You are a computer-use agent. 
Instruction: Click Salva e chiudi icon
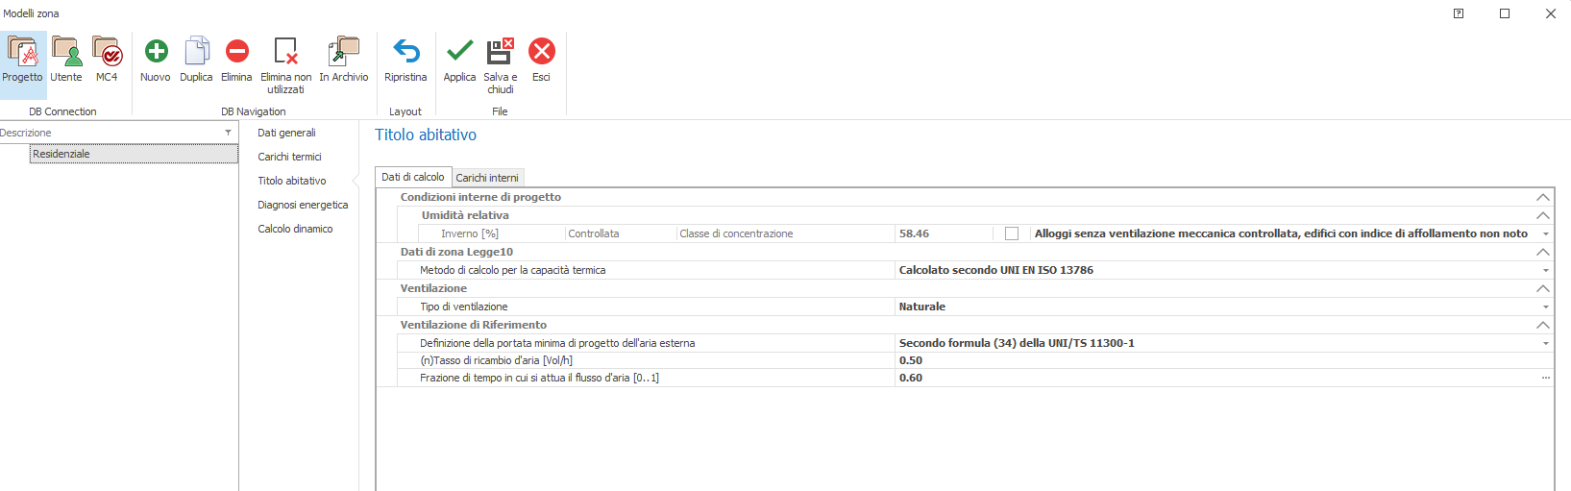(x=500, y=52)
